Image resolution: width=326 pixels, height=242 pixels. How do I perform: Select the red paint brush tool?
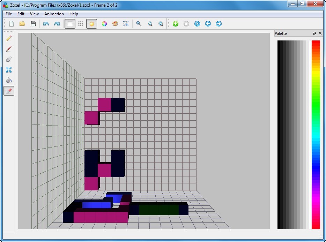tap(9, 49)
